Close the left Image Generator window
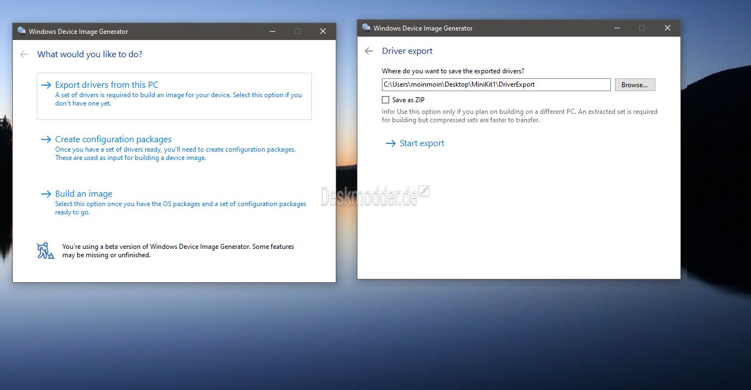Screen dimensions: 751x390 [323, 32]
